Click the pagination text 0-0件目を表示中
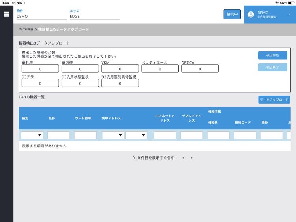This screenshot has width=296, height=222. pos(153,158)
